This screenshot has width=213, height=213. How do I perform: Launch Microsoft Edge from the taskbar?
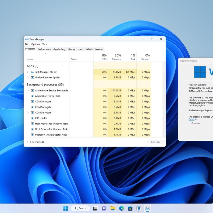coord(122,208)
